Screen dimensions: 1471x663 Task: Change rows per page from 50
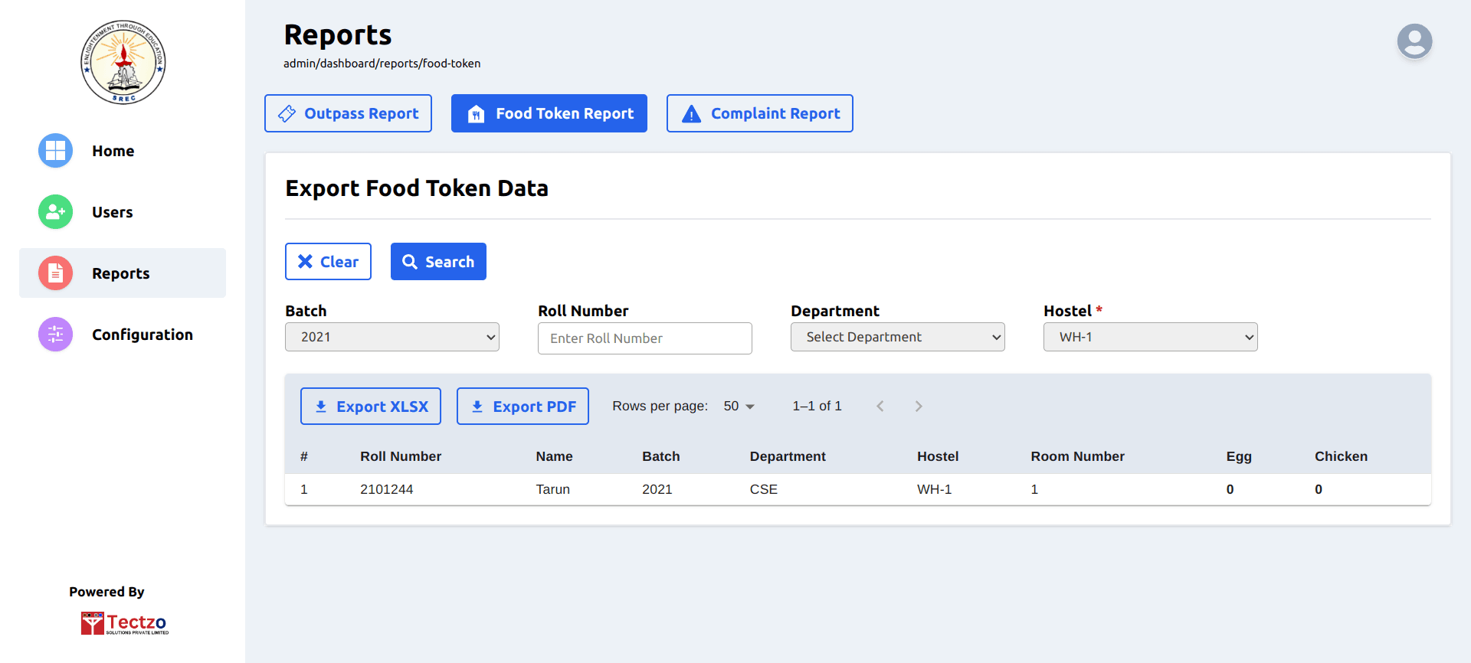click(x=739, y=407)
